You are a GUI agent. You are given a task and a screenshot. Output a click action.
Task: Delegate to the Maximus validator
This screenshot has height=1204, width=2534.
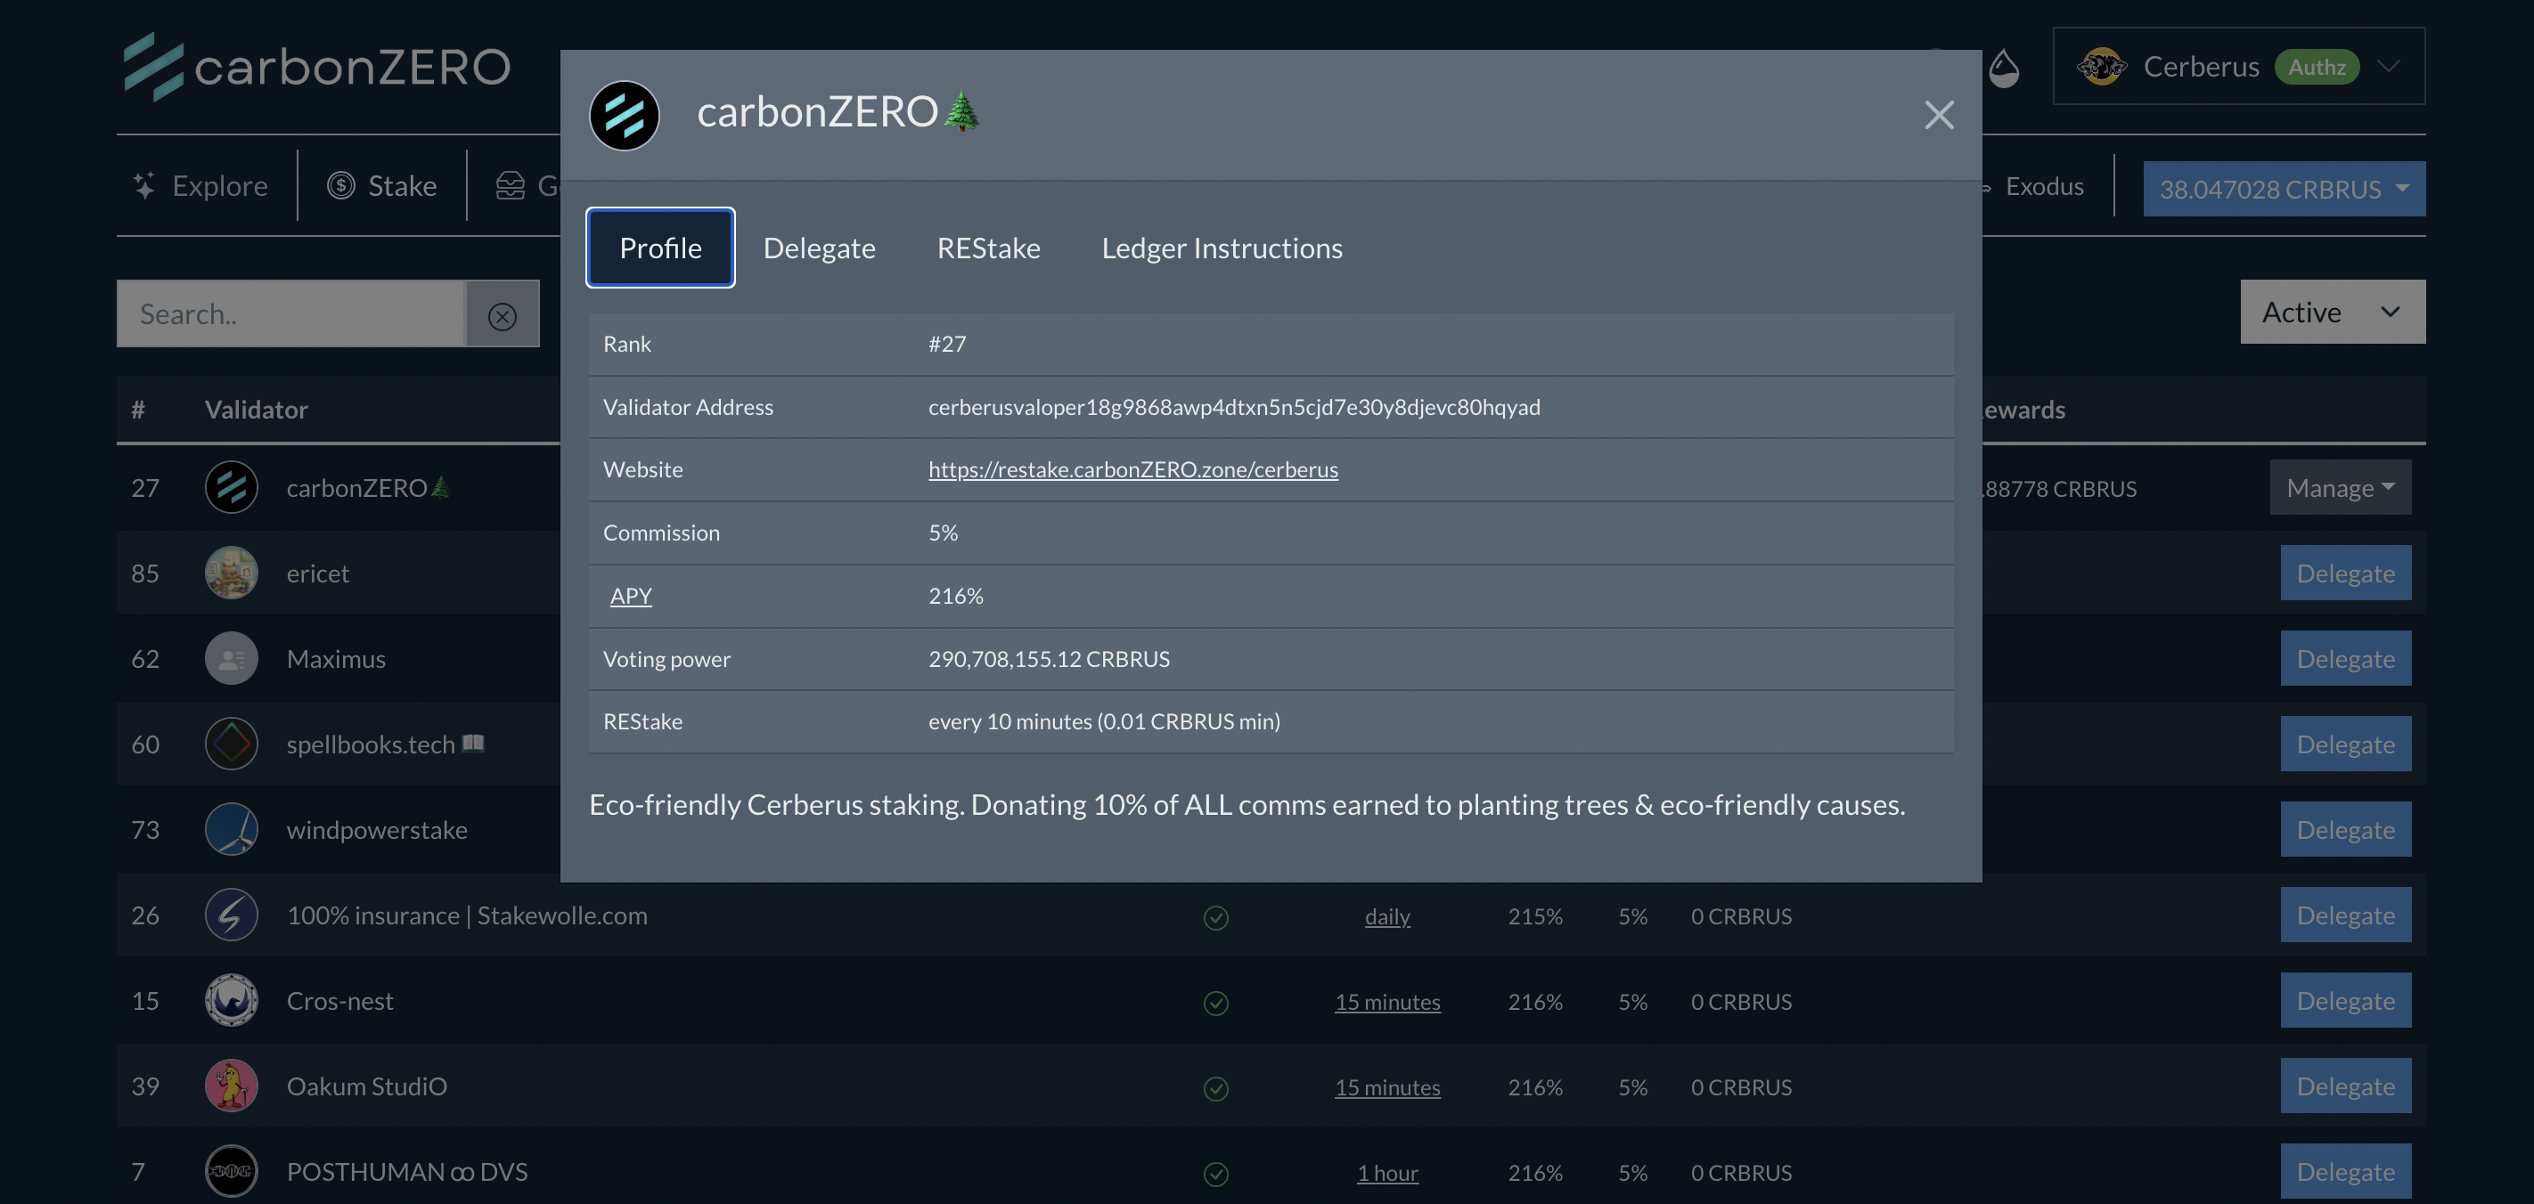pos(2346,658)
